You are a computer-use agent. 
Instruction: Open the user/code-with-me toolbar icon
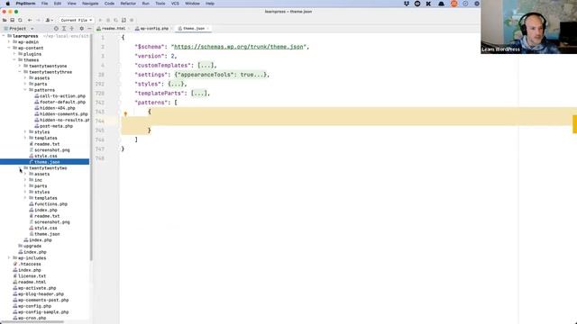coord(49,20)
